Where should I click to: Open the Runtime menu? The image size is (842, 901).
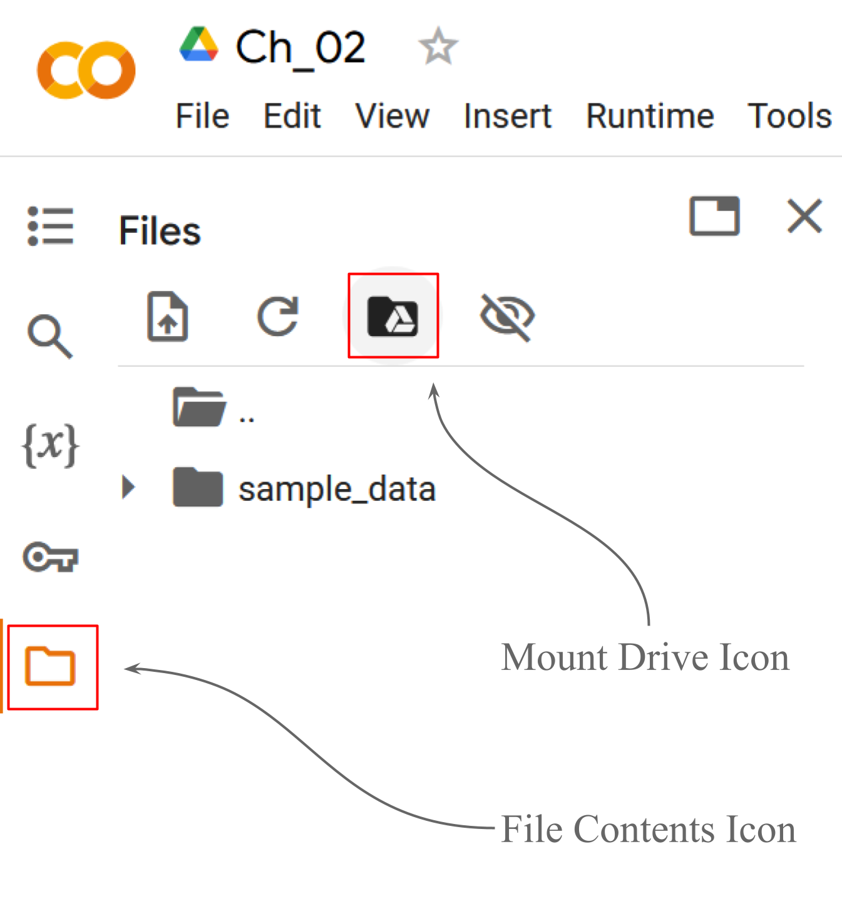[x=649, y=116]
